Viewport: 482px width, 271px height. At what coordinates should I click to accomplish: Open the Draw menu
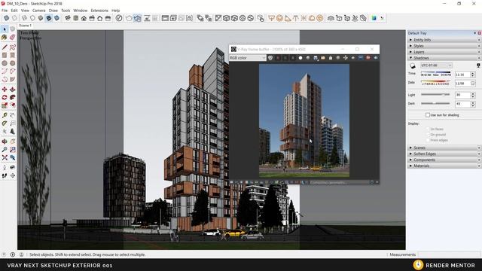53,11
